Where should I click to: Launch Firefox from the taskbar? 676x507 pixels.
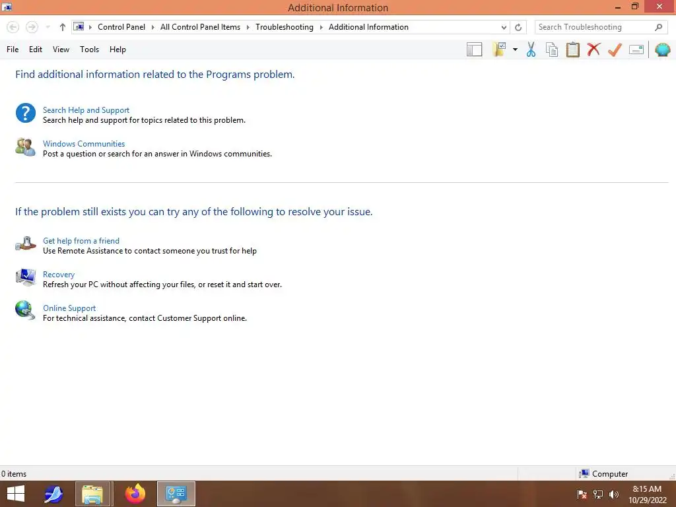tap(135, 494)
